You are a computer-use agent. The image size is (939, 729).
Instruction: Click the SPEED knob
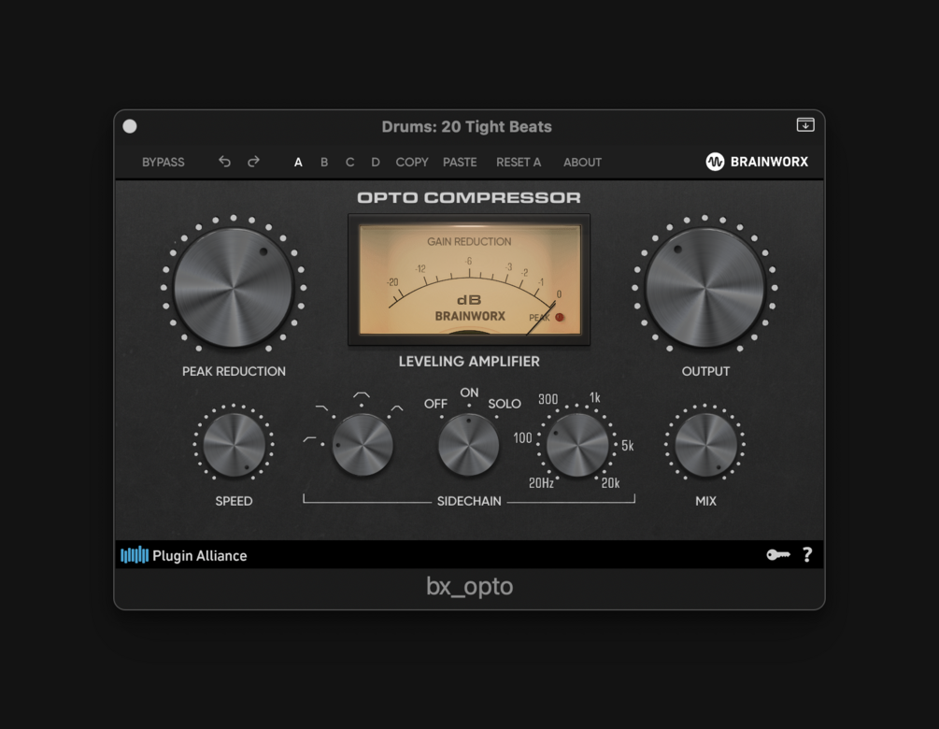[234, 445]
